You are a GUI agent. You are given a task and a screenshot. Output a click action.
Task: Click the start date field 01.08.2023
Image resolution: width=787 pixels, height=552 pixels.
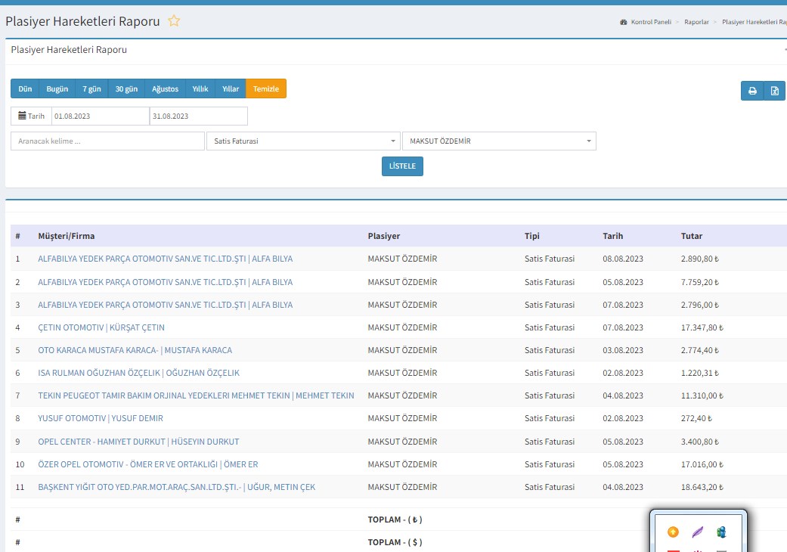100,116
